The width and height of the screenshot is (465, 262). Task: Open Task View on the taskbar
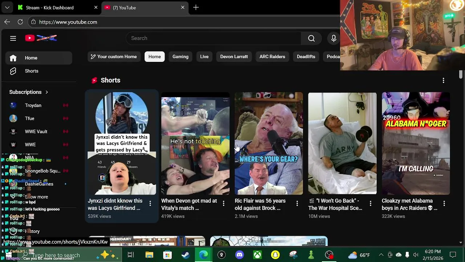coord(131,255)
